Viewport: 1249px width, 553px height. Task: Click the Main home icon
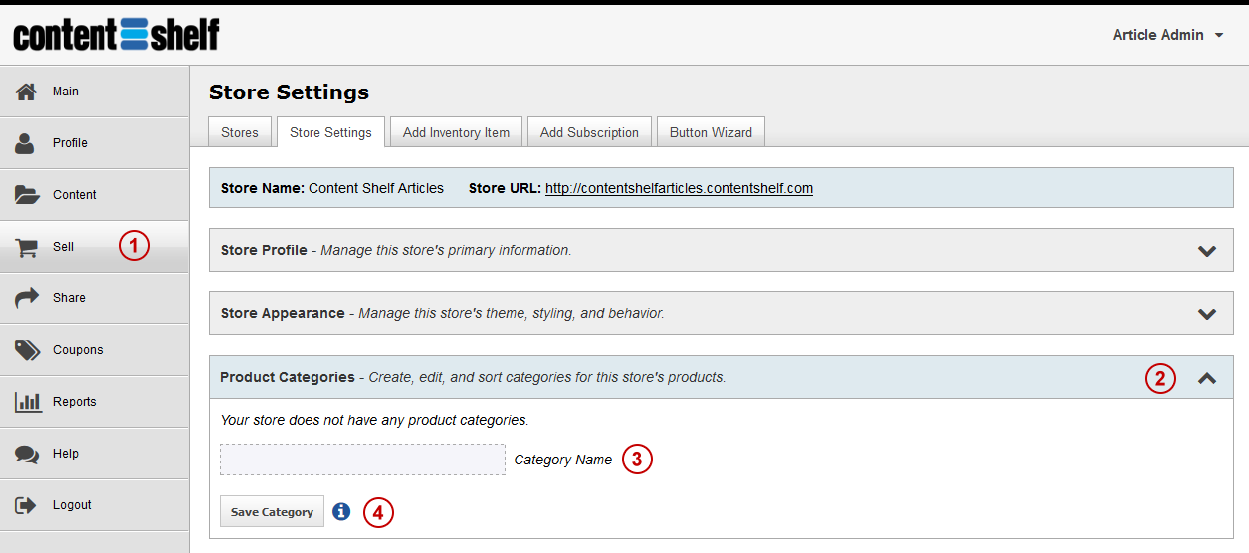(x=26, y=92)
